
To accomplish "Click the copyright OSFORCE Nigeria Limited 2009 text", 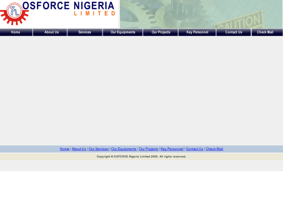I will click(x=141, y=157).
